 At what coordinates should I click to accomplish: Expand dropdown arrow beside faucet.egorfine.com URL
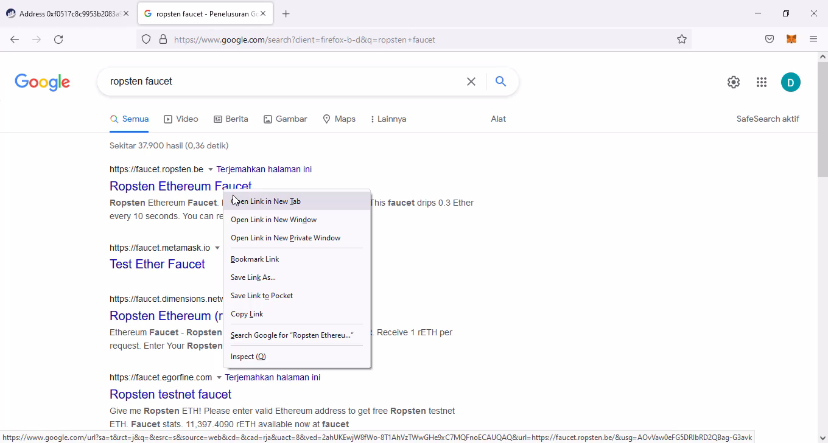[x=219, y=377]
